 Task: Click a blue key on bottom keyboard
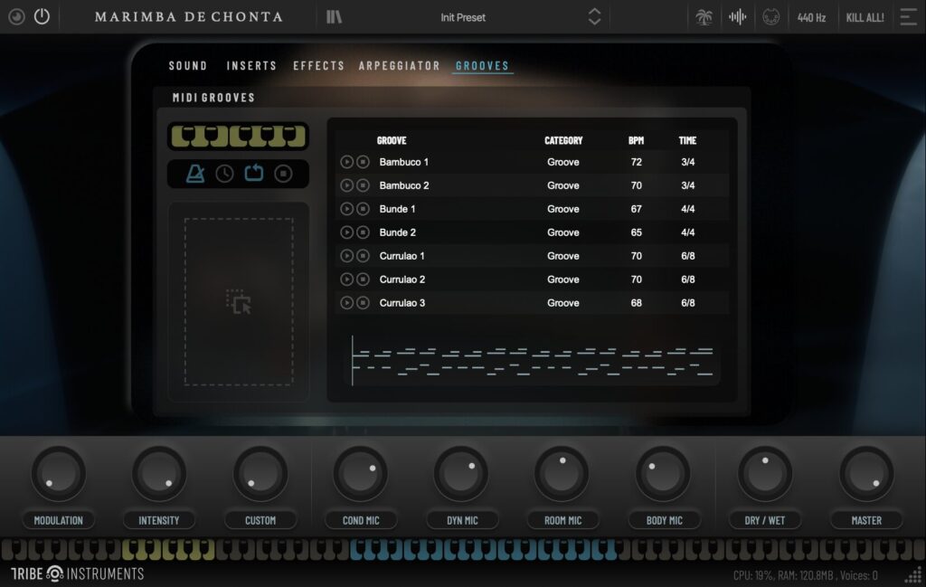483,549
